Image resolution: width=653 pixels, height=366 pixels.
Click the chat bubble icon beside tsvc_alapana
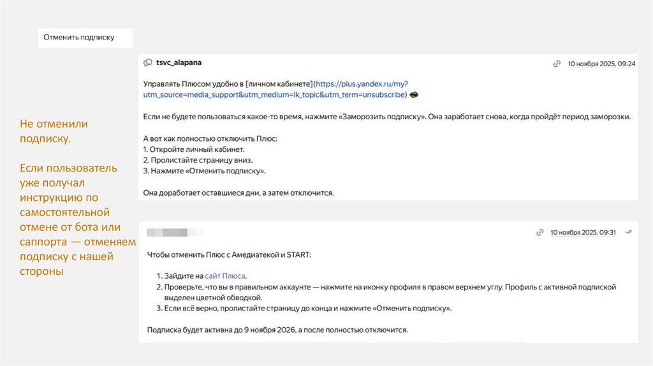(148, 63)
